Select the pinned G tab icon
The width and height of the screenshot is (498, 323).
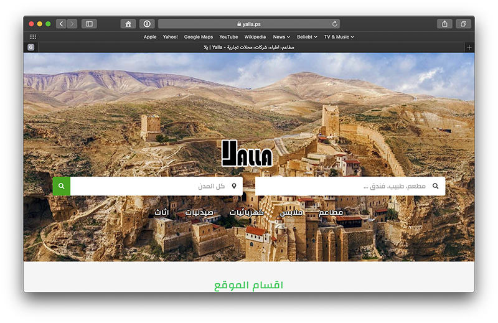click(x=31, y=47)
